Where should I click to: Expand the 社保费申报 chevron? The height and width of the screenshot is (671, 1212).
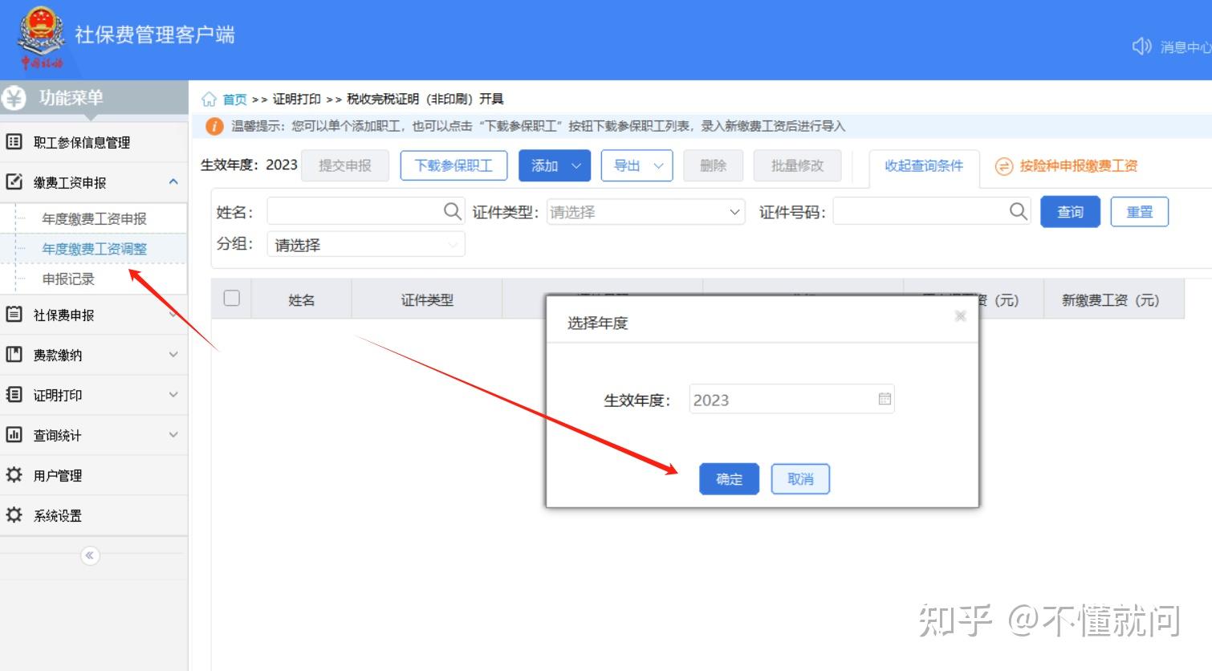(x=173, y=315)
